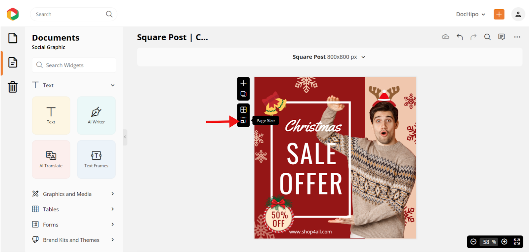Click the Social Graphic subtitle
The width and height of the screenshot is (529, 252).
[49, 47]
